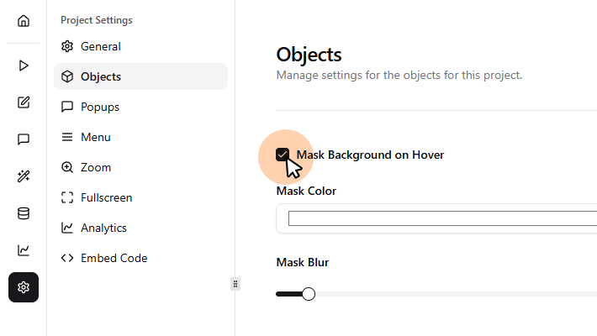597x336 pixels.
Task: Click the analytics chart icon in rail
Action: pos(24,250)
